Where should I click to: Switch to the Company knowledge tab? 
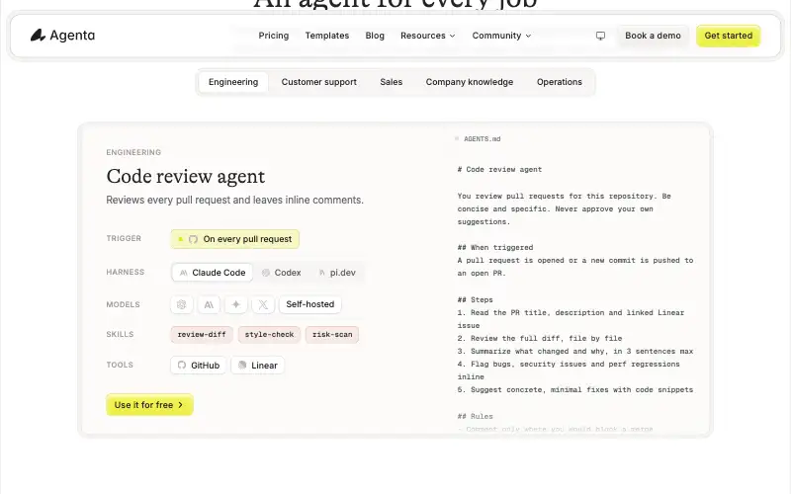[469, 82]
